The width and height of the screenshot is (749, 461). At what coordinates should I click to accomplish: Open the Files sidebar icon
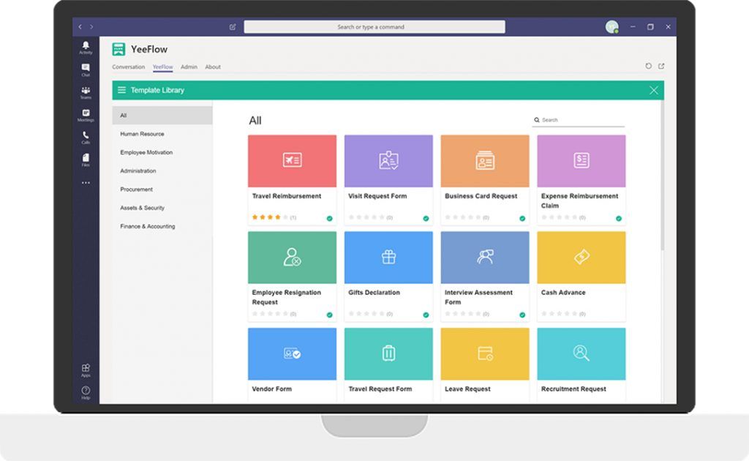86,160
